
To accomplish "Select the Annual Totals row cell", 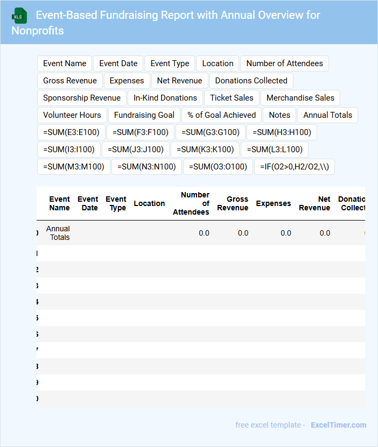I will tap(58, 233).
